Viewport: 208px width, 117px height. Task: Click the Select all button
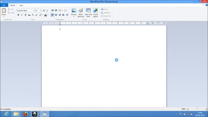tap(106, 16)
